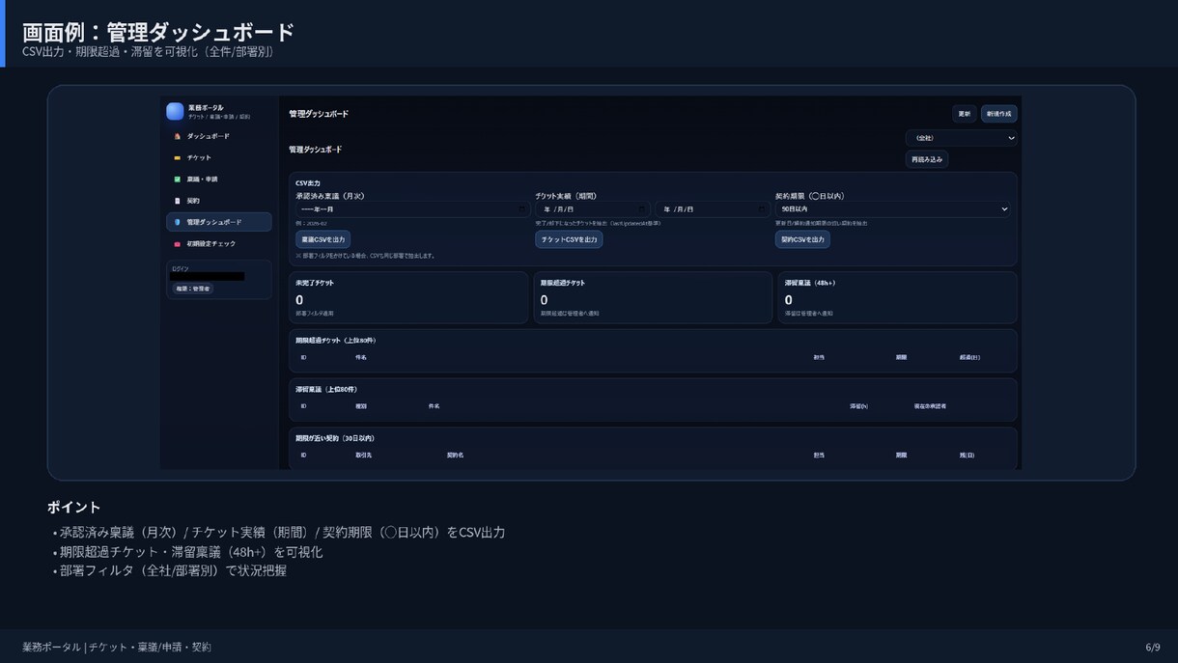Click the 業務ポータル blue logo icon
This screenshot has height=663, width=1178.
[175, 111]
